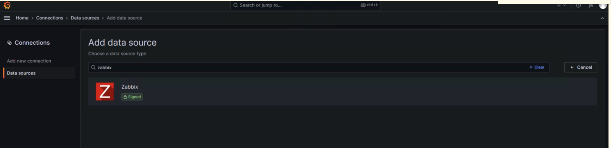Go to Connections breadcrumb

[x=49, y=18]
